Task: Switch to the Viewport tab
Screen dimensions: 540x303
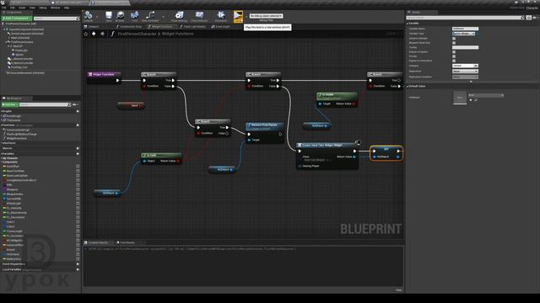Action: click(x=92, y=26)
